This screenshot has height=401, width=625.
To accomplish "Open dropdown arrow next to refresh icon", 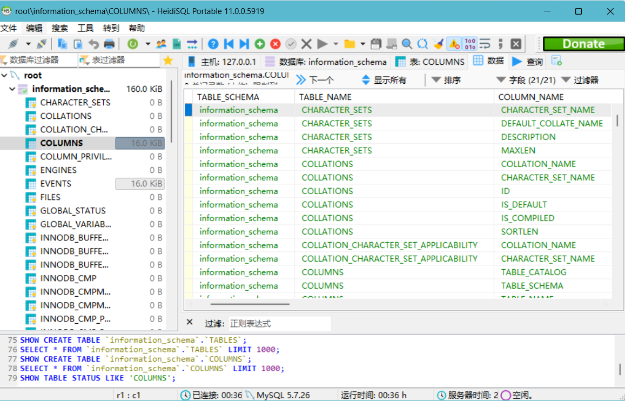I will point(148,43).
